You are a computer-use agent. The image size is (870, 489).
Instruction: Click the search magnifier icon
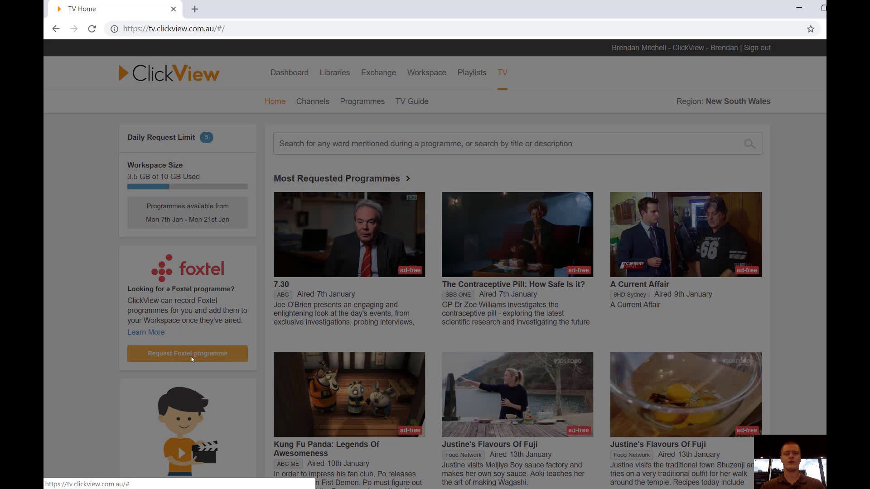pyautogui.click(x=749, y=144)
